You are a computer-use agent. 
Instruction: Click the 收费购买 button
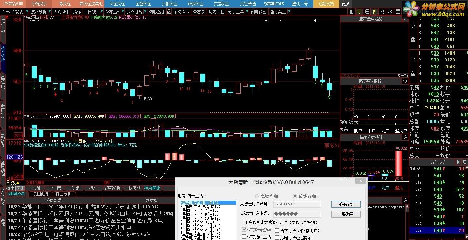point(346,214)
